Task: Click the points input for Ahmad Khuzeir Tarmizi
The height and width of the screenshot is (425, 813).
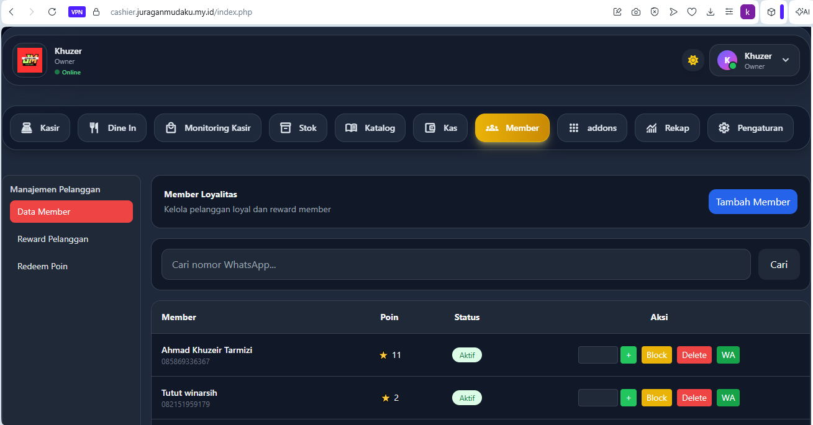Action: (597, 355)
